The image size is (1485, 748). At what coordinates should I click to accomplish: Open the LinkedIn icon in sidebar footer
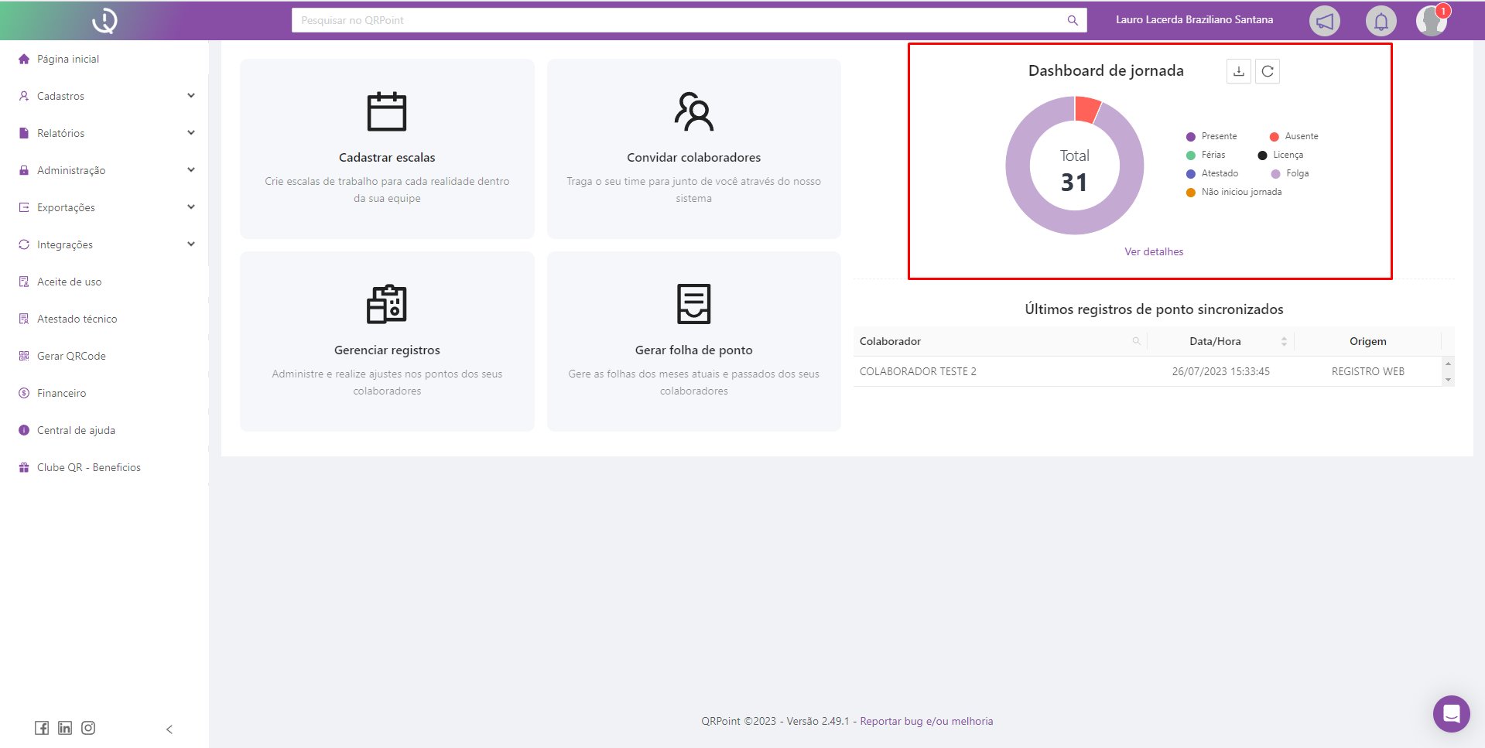tap(65, 728)
